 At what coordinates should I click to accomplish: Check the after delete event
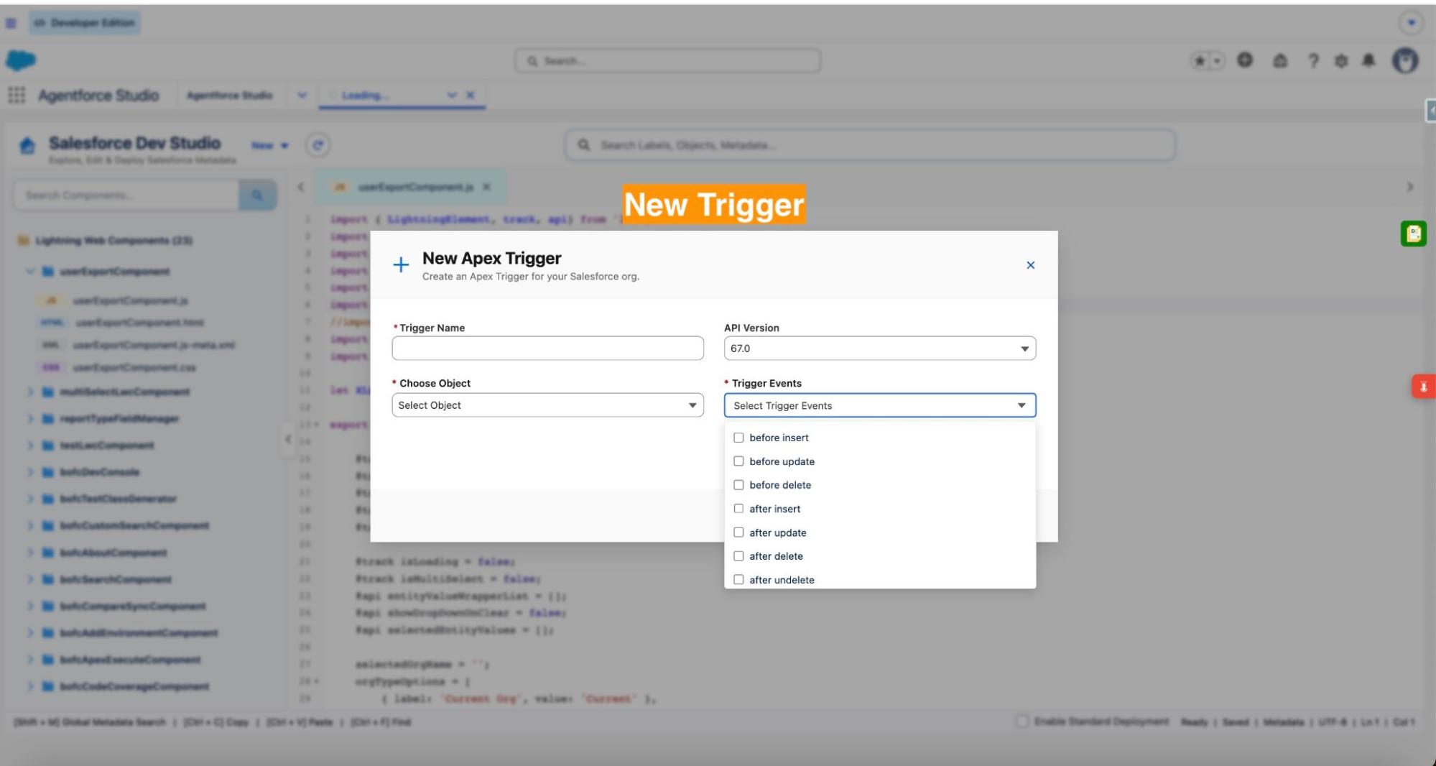(x=738, y=556)
